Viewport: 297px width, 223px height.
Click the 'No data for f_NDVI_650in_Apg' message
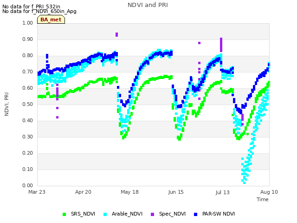pyautogui.click(x=39, y=11)
